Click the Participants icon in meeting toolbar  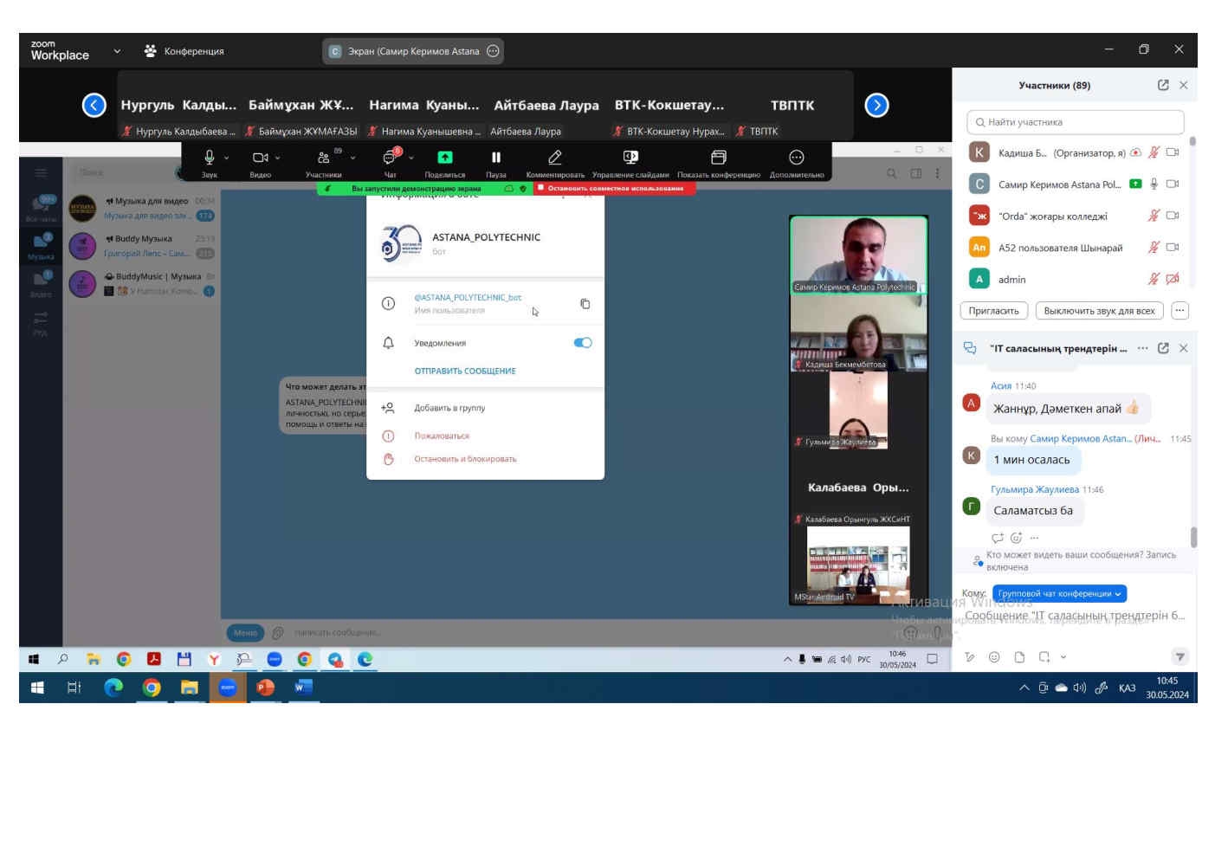(x=323, y=158)
